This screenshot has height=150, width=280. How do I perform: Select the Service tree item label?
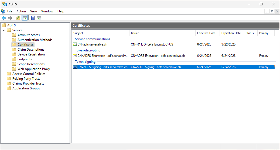(x=17, y=30)
